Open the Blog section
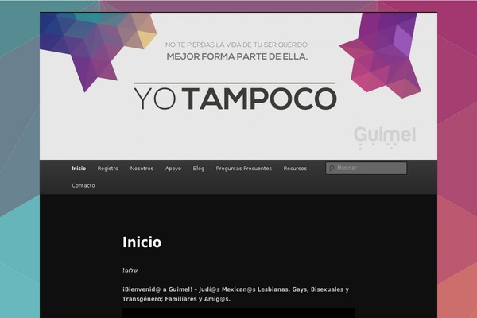 coord(199,169)
